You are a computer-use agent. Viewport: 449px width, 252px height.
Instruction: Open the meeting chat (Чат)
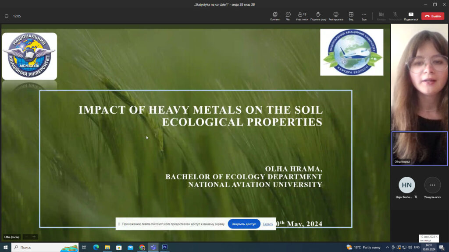tap(288, 16)
